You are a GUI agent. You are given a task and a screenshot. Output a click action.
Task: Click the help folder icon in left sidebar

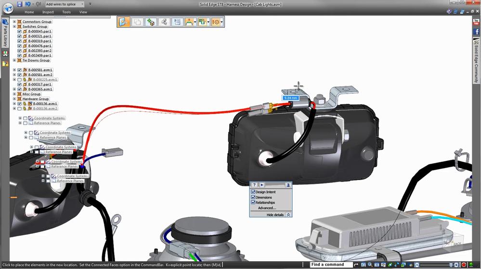point(5,64)
